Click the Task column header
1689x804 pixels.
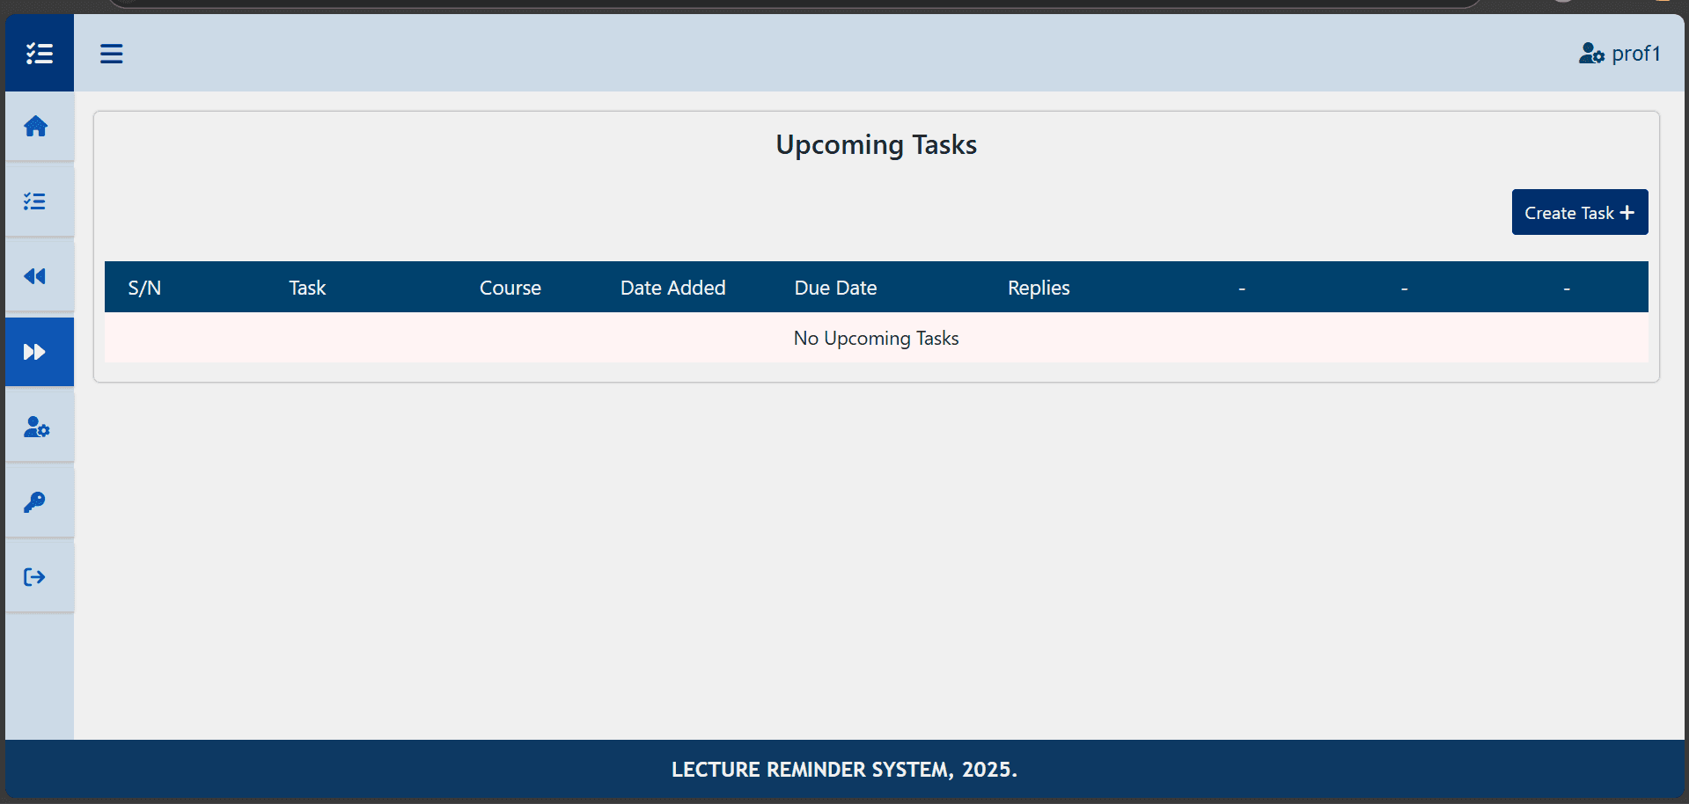tap(307, 288)
